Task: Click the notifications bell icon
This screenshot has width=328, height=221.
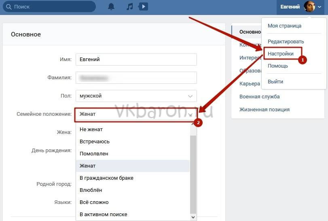Action: pyautogui.click(x=111, y=7)
